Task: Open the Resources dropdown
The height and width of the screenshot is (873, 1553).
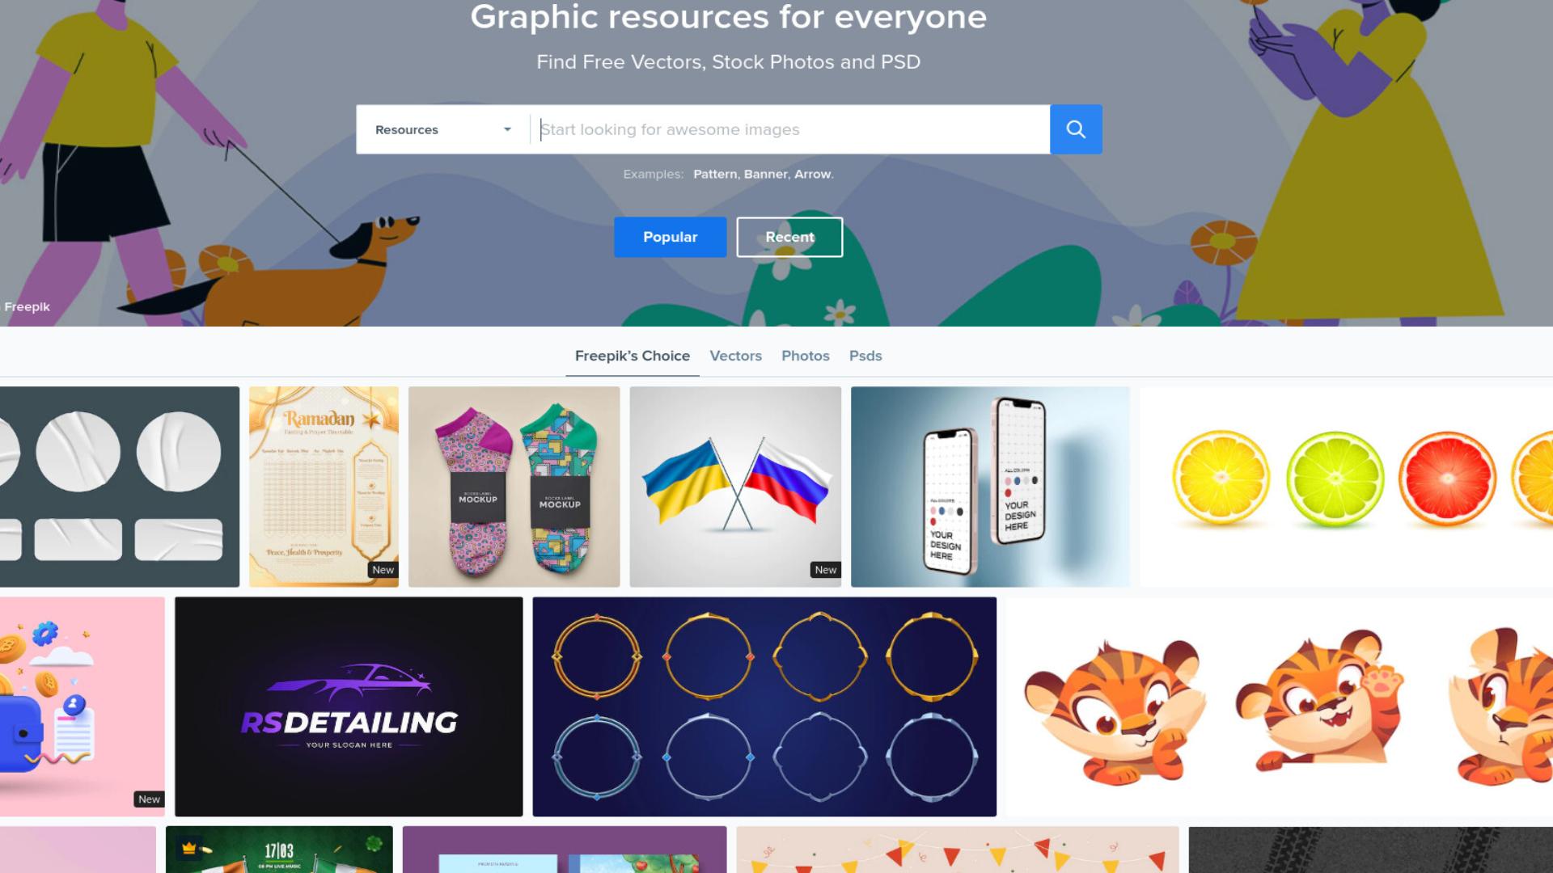Action: click(x=442, y=129)
